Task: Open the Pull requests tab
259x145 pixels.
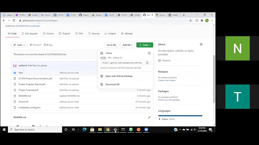Action: [30, 34]
